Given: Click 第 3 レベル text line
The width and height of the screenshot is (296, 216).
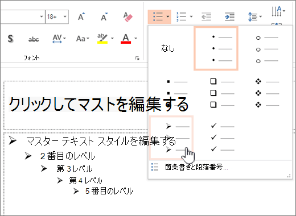Looking at the screenshot, I should coord(75,168).
